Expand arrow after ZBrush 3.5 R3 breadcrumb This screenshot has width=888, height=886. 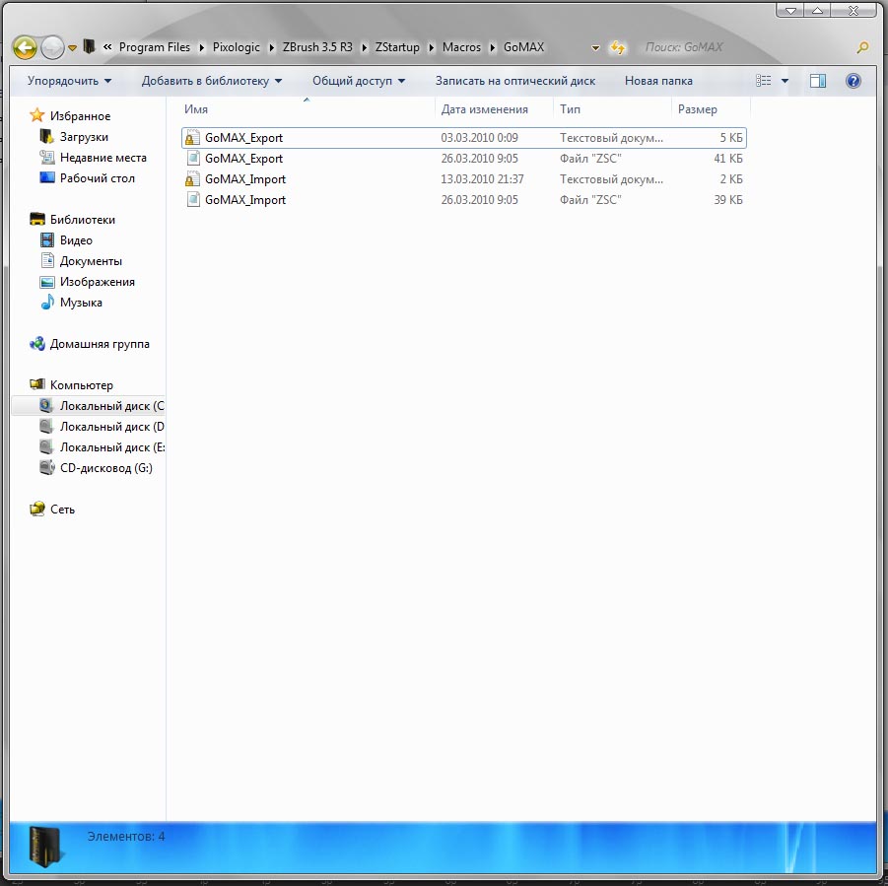point(364,47)
